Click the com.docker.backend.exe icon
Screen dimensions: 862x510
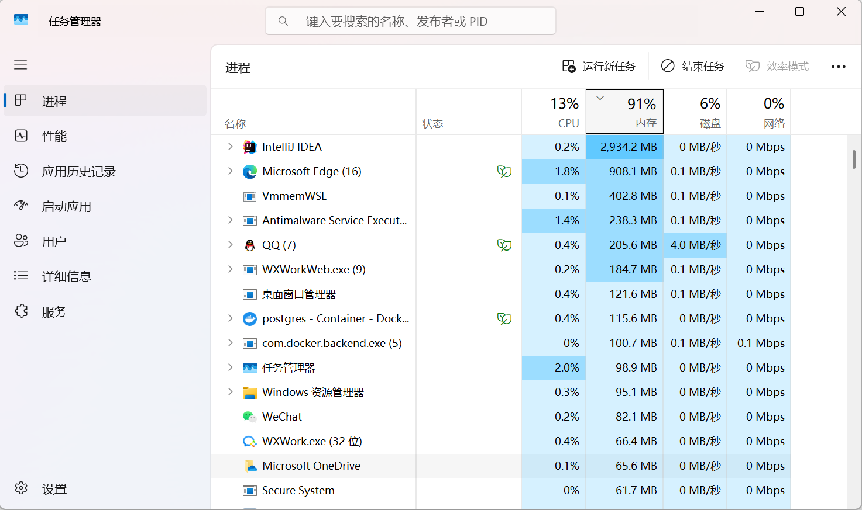(250, 344)
